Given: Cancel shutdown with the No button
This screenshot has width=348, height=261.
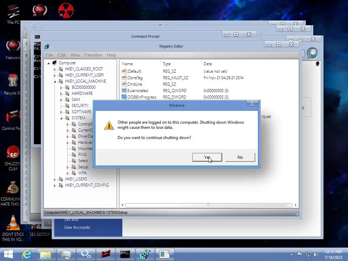Looking at the screenshot, I should click(x=240, y=157).
